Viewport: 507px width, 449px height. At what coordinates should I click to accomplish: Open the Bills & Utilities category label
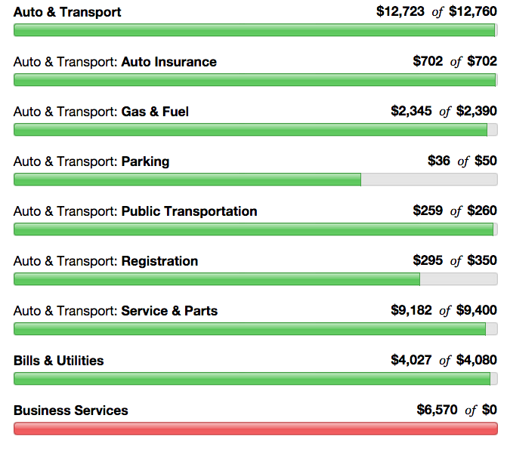point(59,361)
